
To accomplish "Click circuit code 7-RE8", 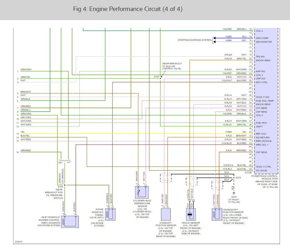I will (228, 132).
